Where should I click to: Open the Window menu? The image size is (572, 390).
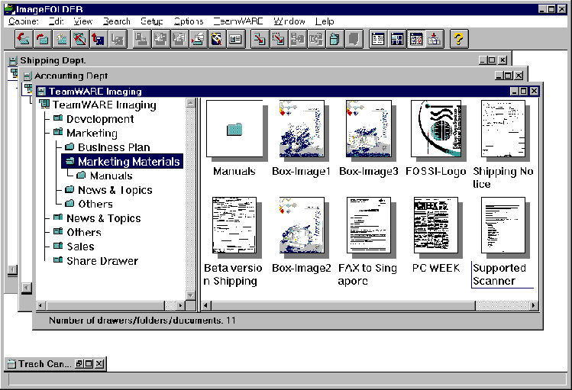(x=289, y=21)
